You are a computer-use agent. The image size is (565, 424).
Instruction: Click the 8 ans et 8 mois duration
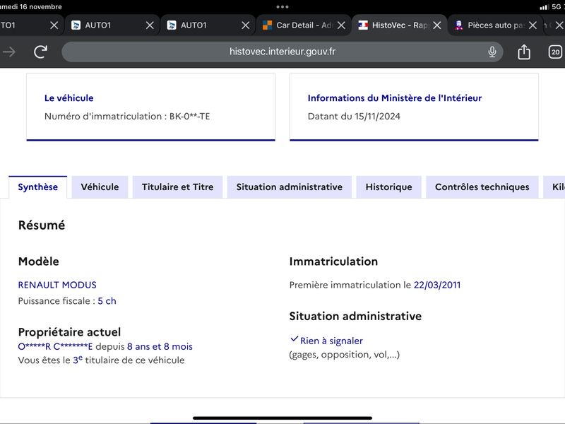(160, 347)
